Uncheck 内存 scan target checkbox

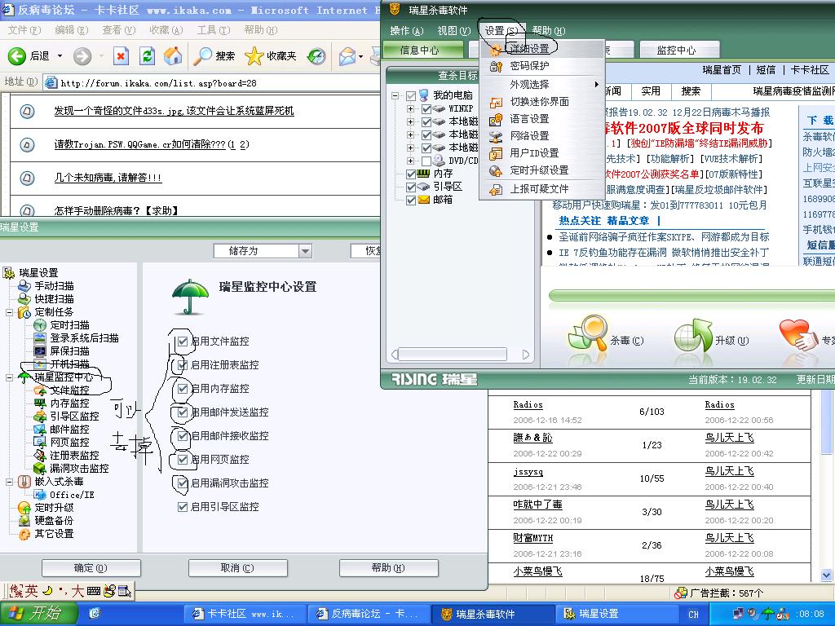tap(411, 174)
